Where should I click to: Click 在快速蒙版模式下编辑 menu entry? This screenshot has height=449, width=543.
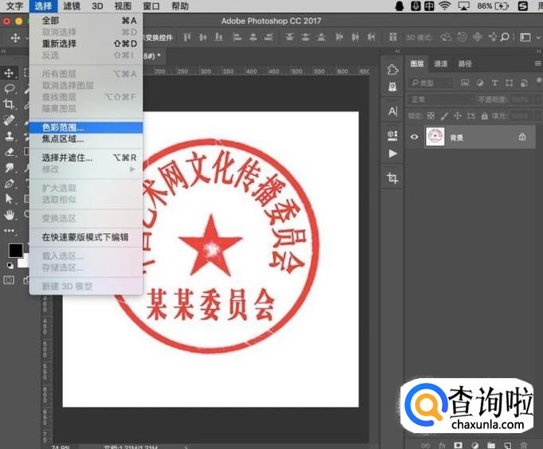84,236
